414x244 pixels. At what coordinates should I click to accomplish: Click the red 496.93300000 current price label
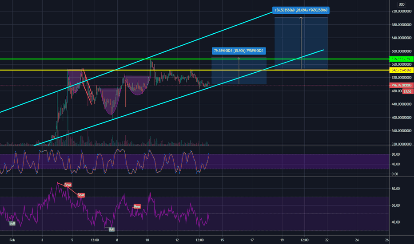pyautogui.click(x=401, y=85)
